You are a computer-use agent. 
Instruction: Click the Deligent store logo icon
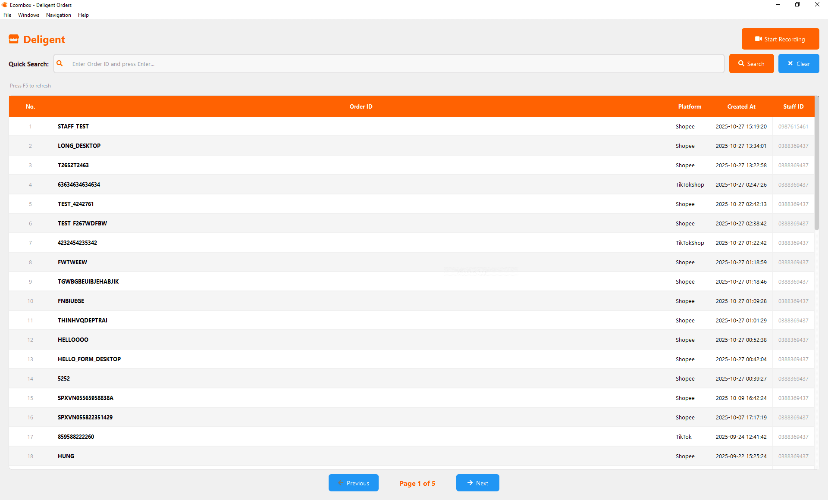tap(14, 39)
